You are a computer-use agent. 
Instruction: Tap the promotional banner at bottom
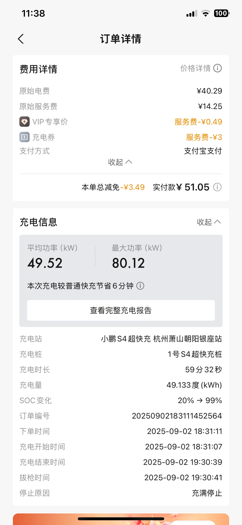tap(121, 519)
